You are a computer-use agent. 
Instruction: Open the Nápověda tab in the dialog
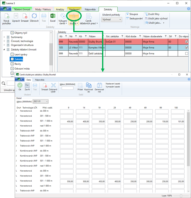point(40,80)
